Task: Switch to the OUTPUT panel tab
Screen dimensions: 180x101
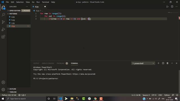Action: point(36,63)
